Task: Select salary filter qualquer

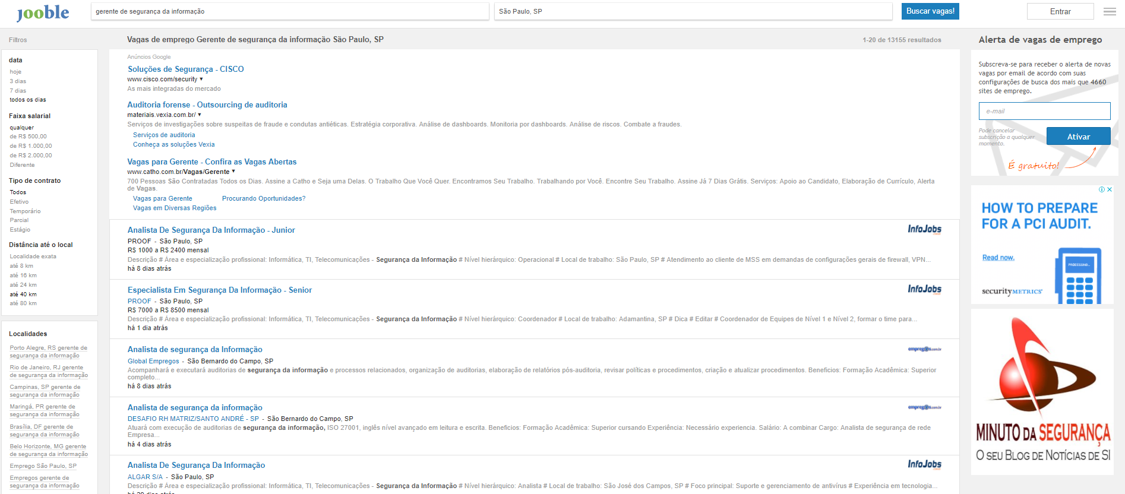Action: click(x=22, y=128)
